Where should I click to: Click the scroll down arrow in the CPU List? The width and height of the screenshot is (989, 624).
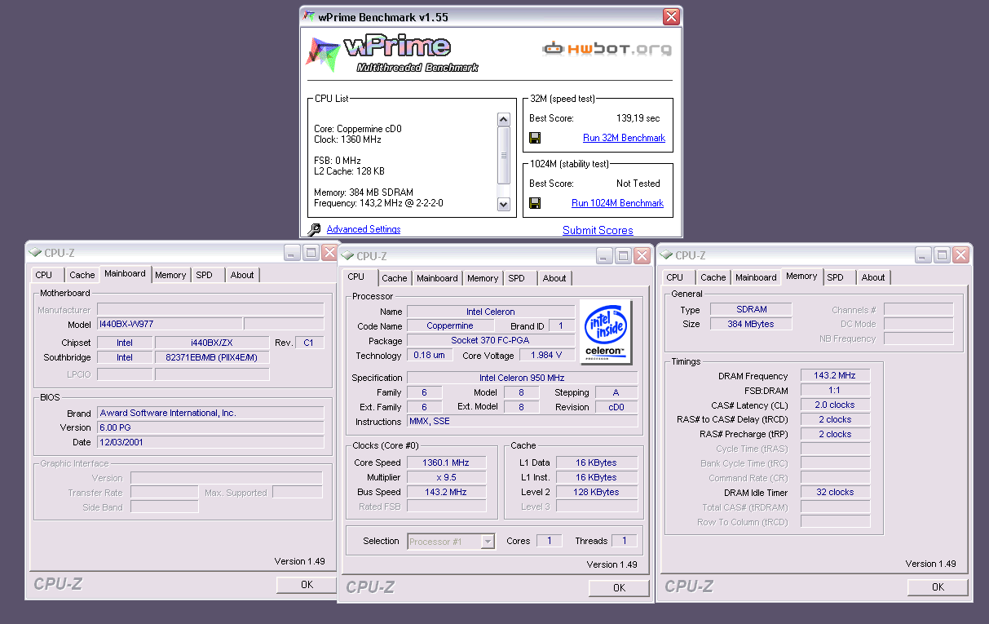pos(503,204)
